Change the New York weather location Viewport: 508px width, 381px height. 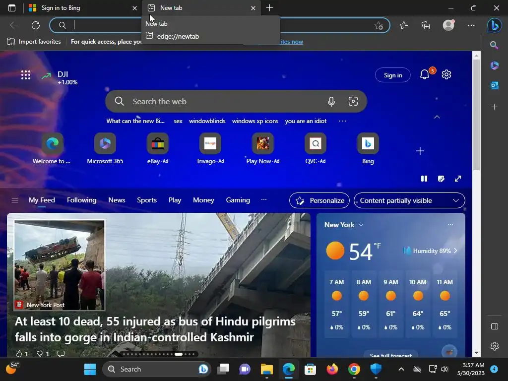[344, 225]
